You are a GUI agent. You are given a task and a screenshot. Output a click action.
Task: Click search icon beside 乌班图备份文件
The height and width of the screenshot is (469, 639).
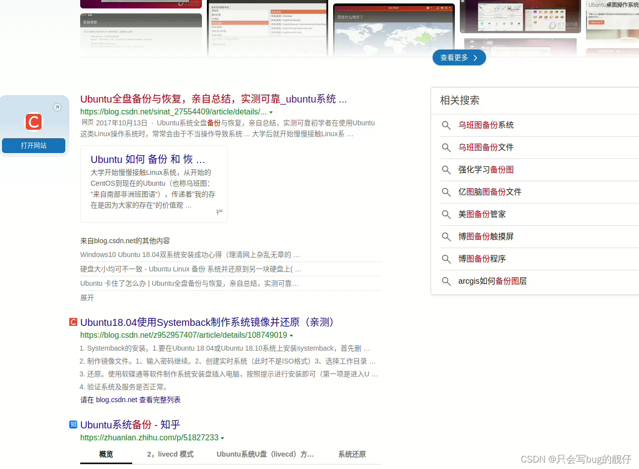pyautogui.click(x=446, y=148)
